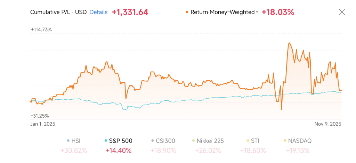Viewport: 356px width, 163px height.
Task: Click the Jan 1, 2025 start date
Action: tap(43, 124)
